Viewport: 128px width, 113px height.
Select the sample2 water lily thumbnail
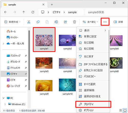[x=67, y=40]
